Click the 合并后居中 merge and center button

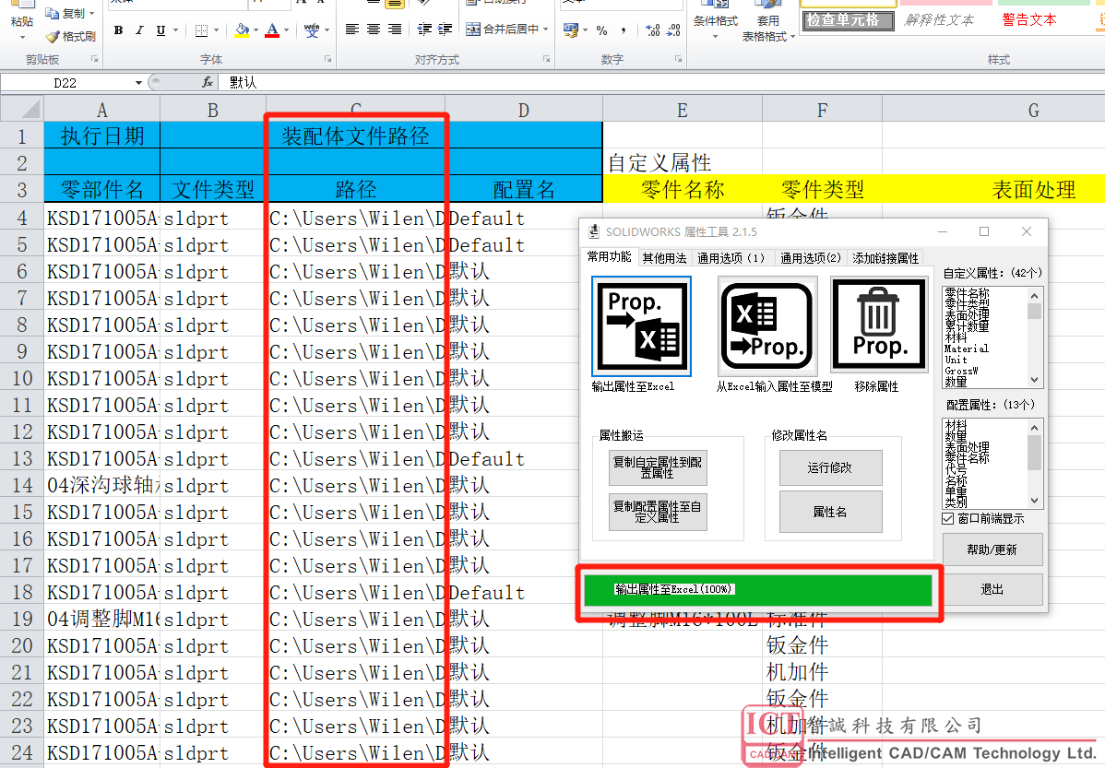(x=503, y=29)
